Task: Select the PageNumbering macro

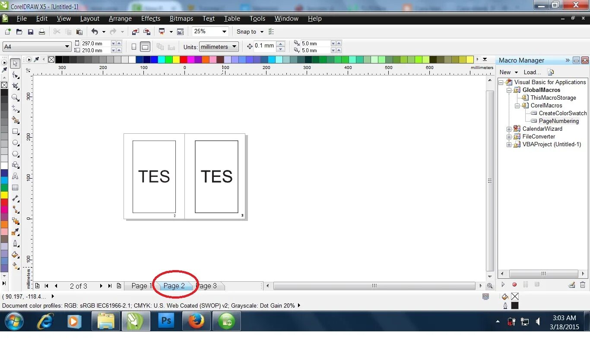Action: point(558,121)
